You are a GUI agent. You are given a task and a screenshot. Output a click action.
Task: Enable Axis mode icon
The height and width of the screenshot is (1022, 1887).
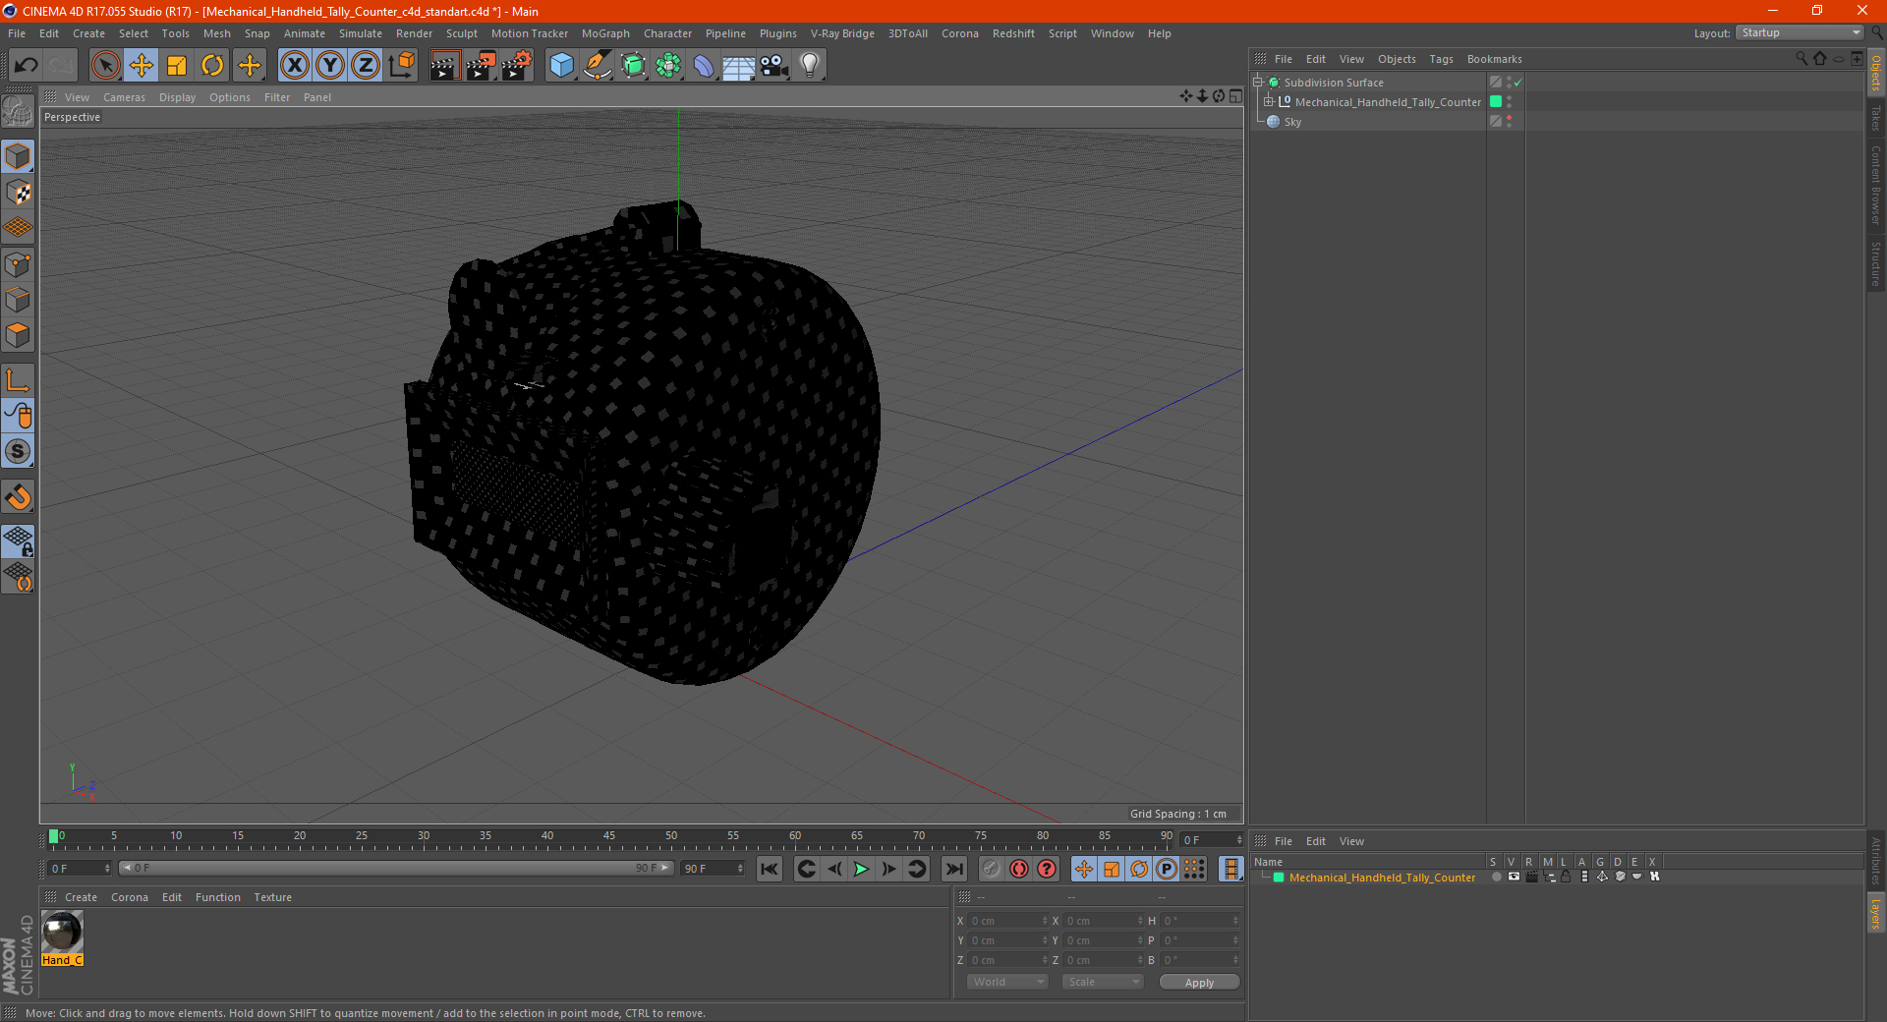coord(18,380)
